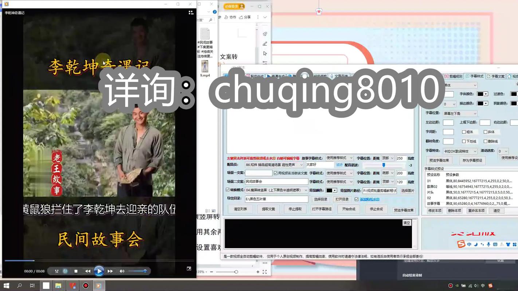Image resolution: width=518 pixels, height=291 pixels.
Task: Click the 停止合成 button
Action: (x=376, y=209)
